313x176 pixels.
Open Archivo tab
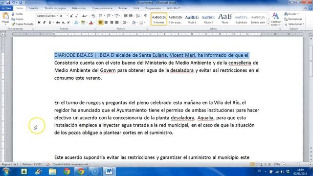click(6, 8)
